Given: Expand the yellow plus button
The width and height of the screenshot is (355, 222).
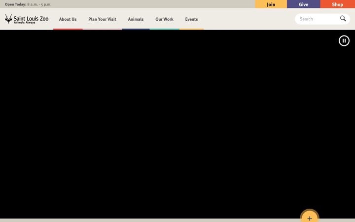Looking at the screenshot, I should 310,217.
